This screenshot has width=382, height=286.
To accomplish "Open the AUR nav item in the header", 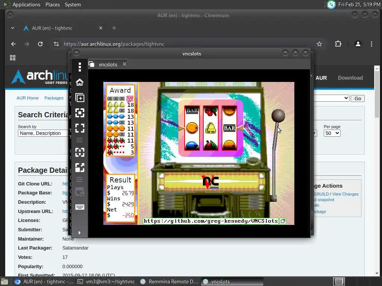I will [x=321, y=78].
